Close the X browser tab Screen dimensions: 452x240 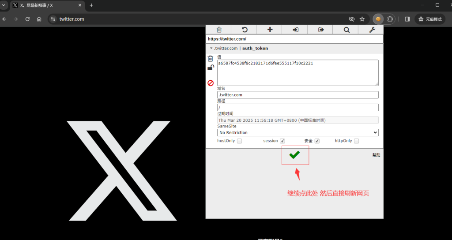(x=80, y=5)
